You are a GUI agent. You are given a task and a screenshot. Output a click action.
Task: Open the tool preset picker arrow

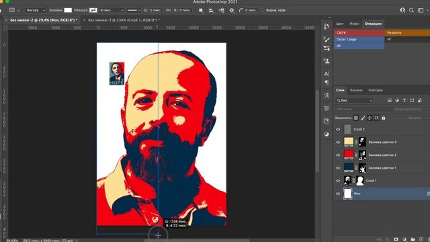pyautogui.click(x=18, y=11)
